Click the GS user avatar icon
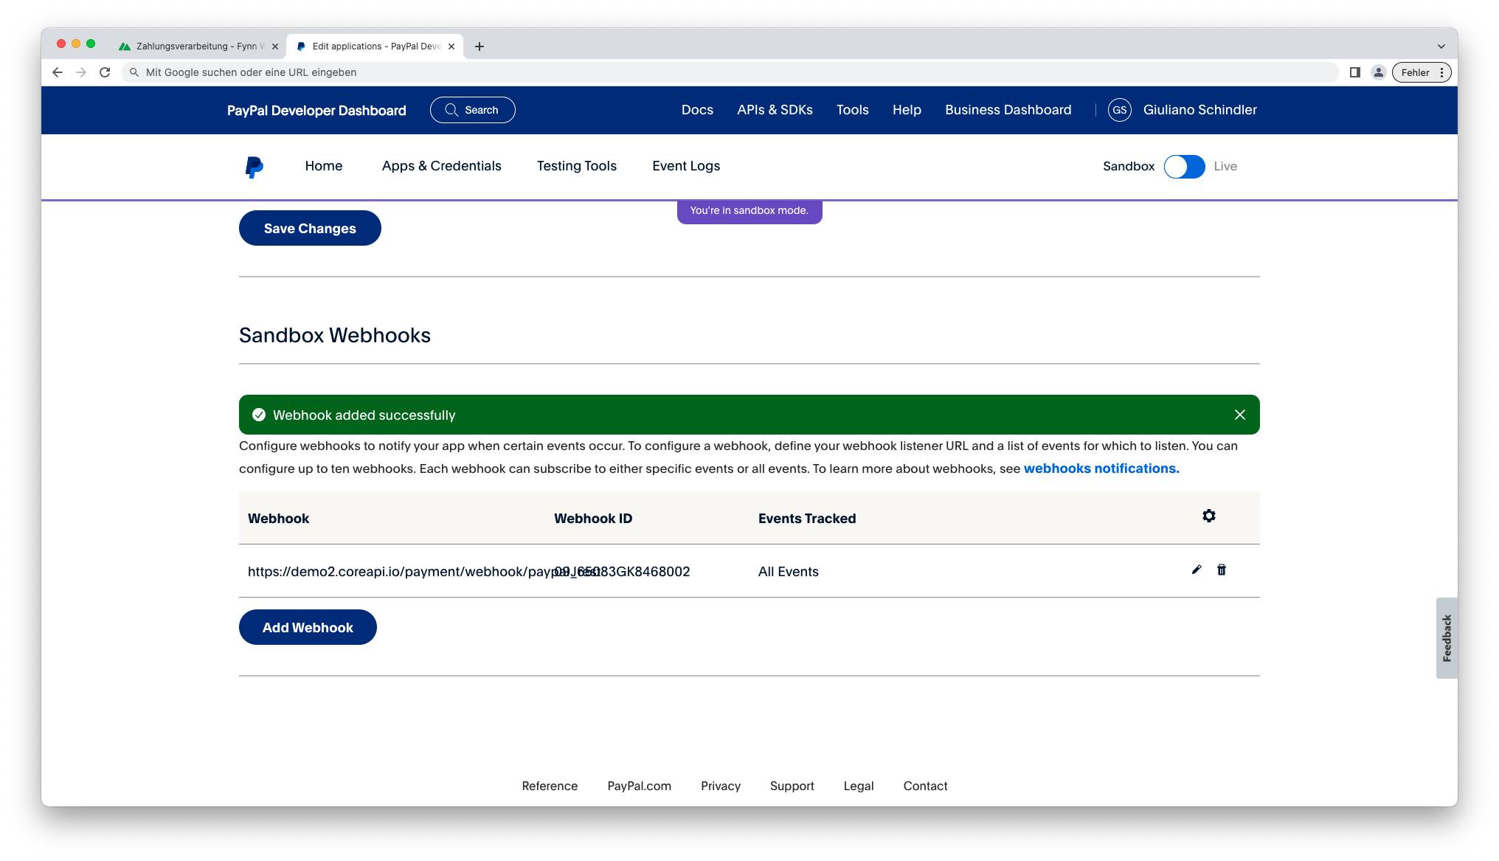 [x=1120, y=110]
